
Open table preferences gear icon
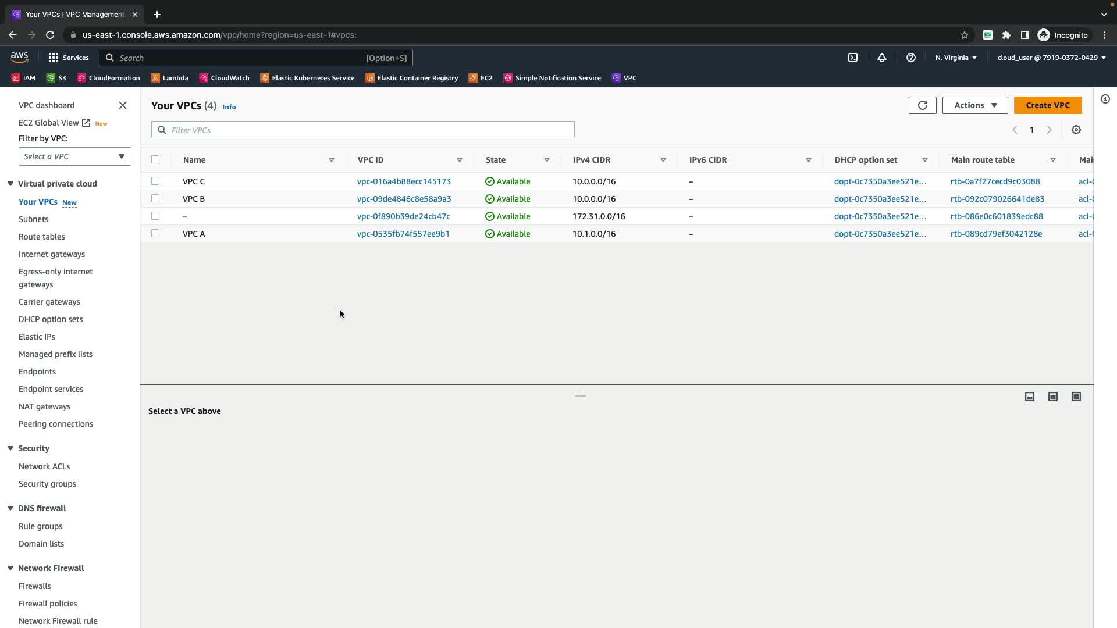coord(1076,130)
